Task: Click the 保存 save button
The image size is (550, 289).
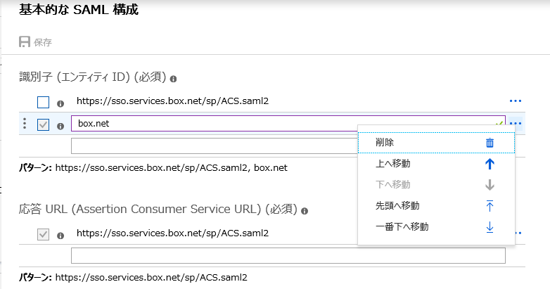Action: tap(35, 42)
